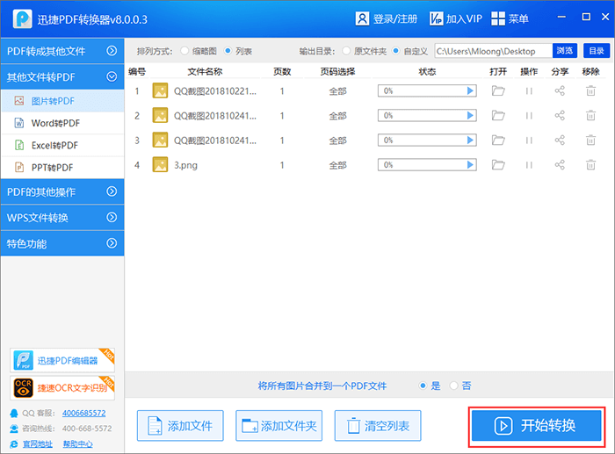Share the 3.png file
This screenshot has width=615, height=454.
click(560, 165)
